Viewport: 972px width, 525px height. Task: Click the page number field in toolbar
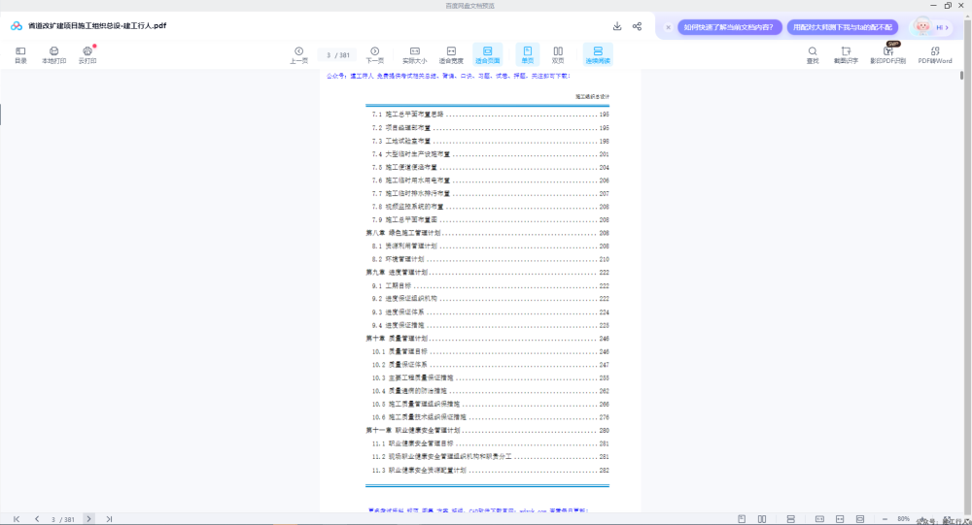tap(338, 55)
